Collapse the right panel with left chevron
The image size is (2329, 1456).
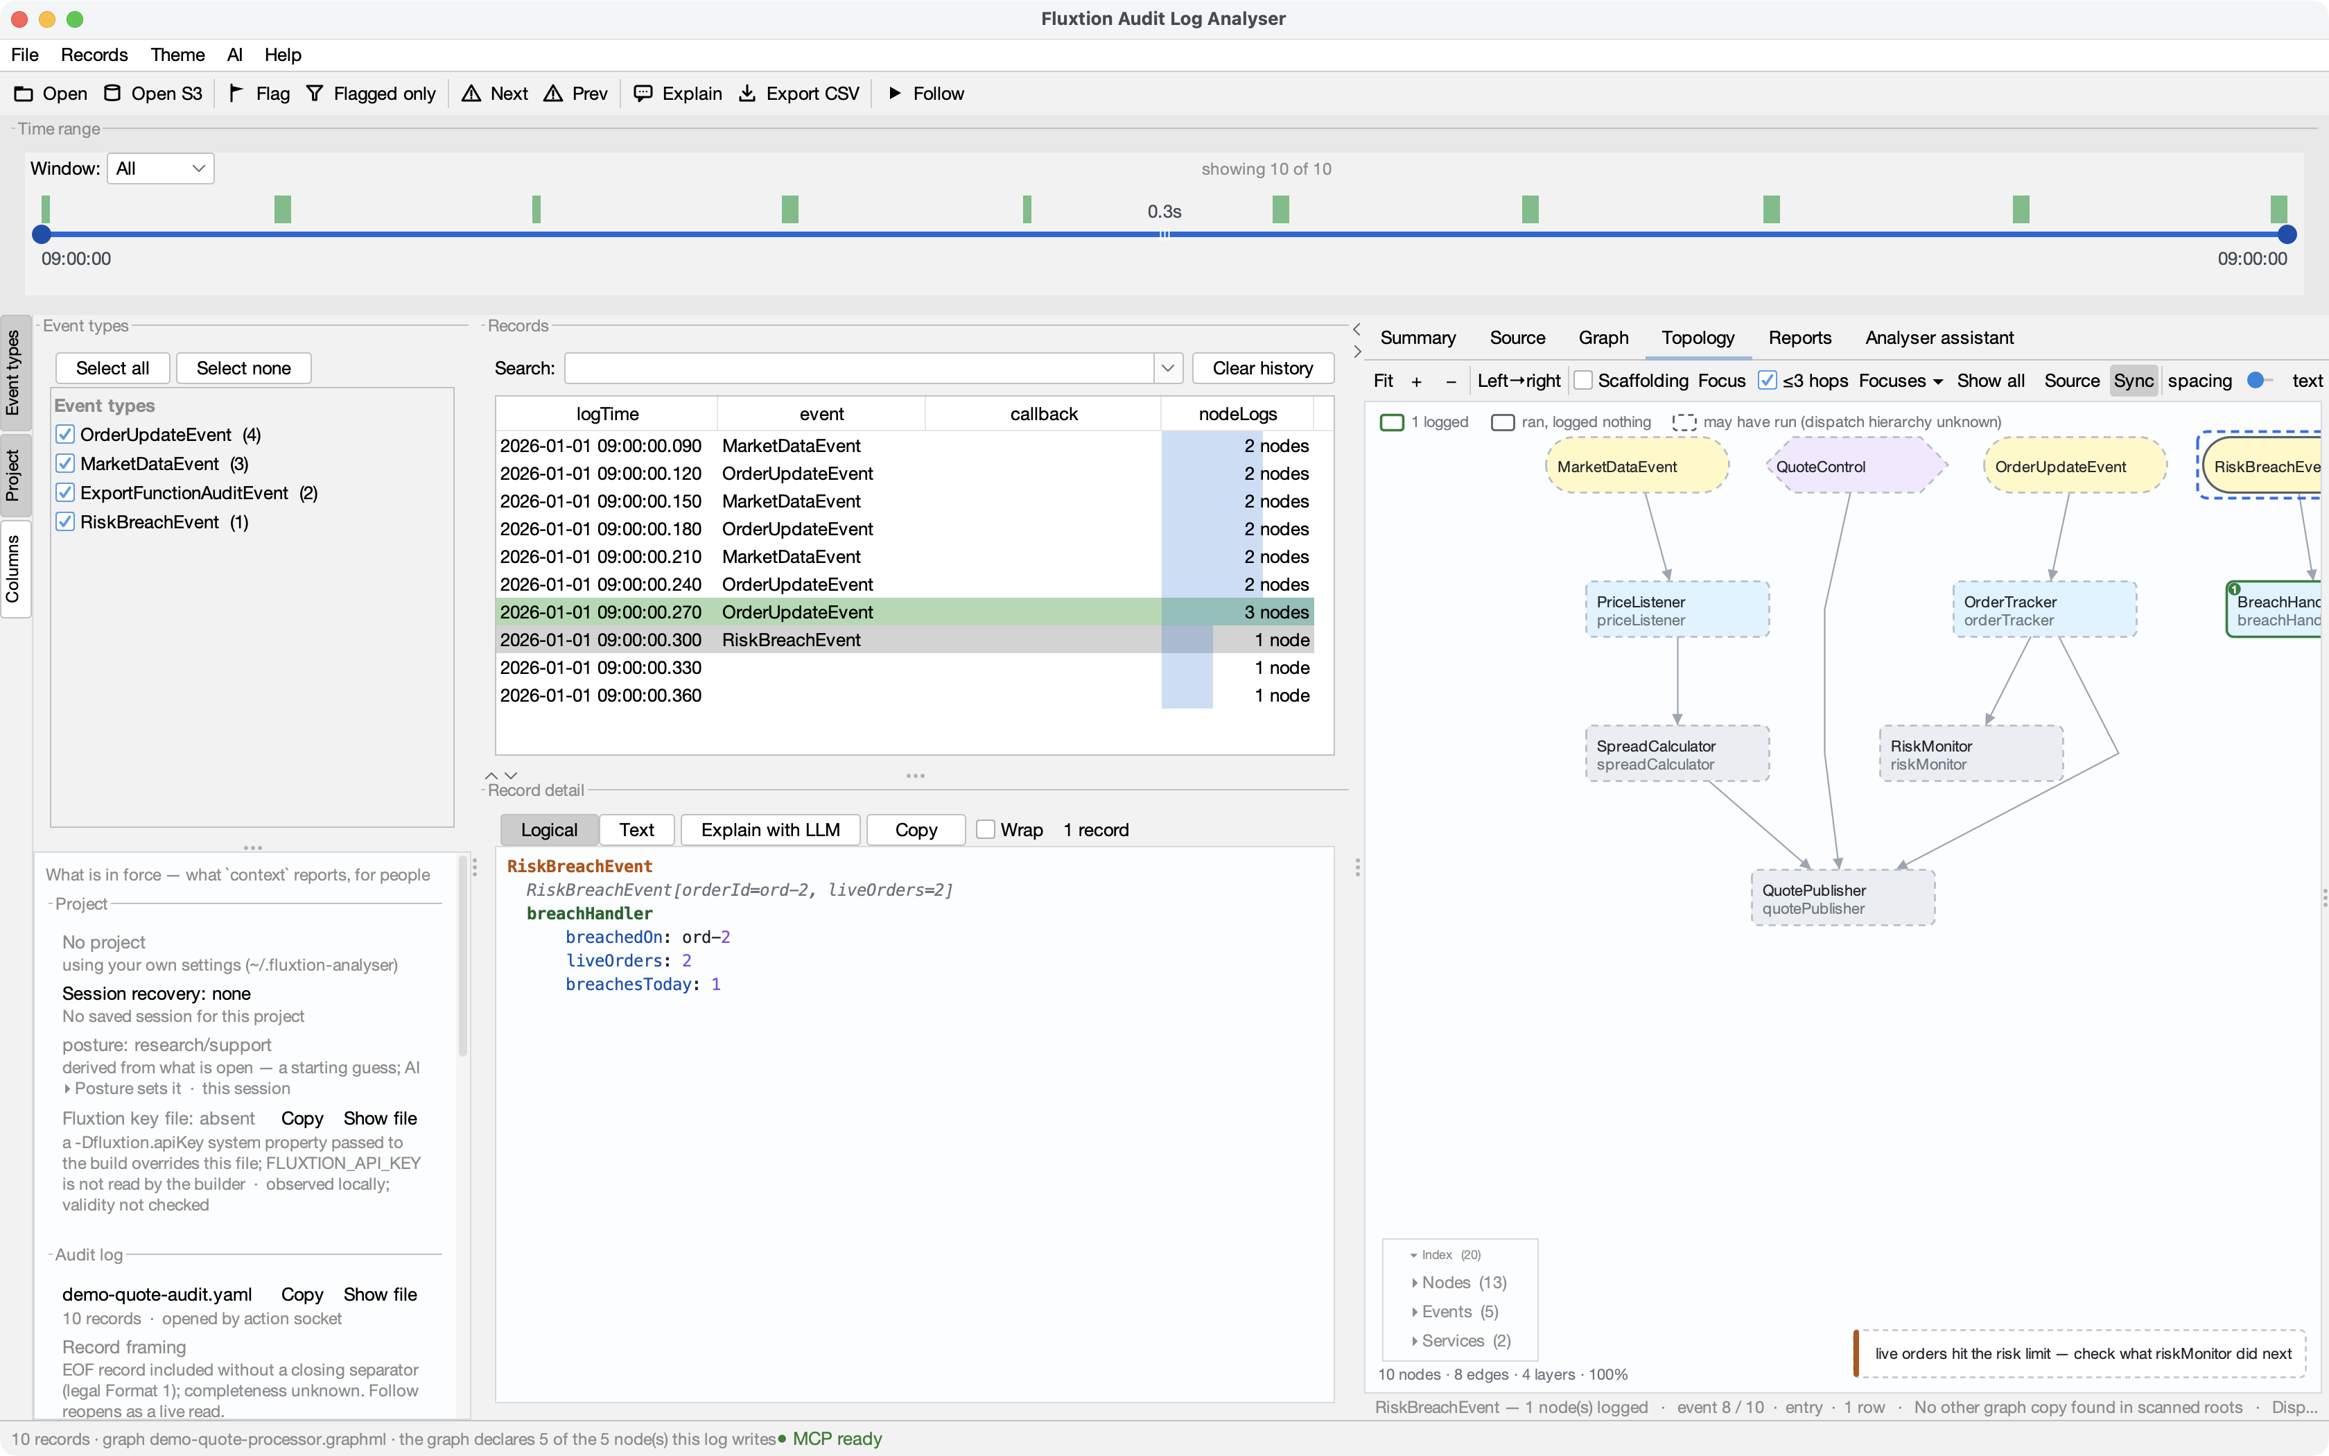pyautogui.click(x=1357, y=329)
